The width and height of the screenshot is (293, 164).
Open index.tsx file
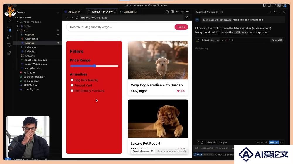point(30,51)
